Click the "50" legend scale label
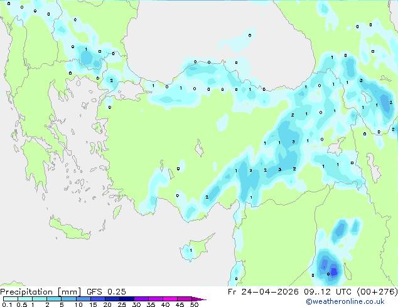The height and width of the screenshot is (307, 398). pyautogui.click(x=195, y=304)
